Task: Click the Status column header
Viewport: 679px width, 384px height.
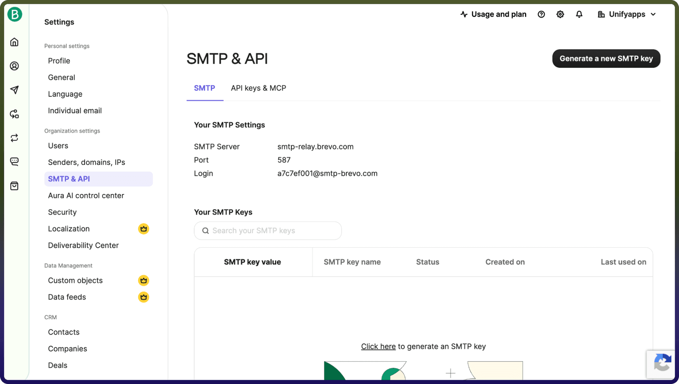Action: pos(428,262)
